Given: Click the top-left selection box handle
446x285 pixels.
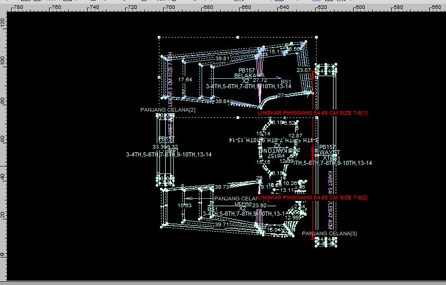Looking at the screenshot, I should coord(159,37).
